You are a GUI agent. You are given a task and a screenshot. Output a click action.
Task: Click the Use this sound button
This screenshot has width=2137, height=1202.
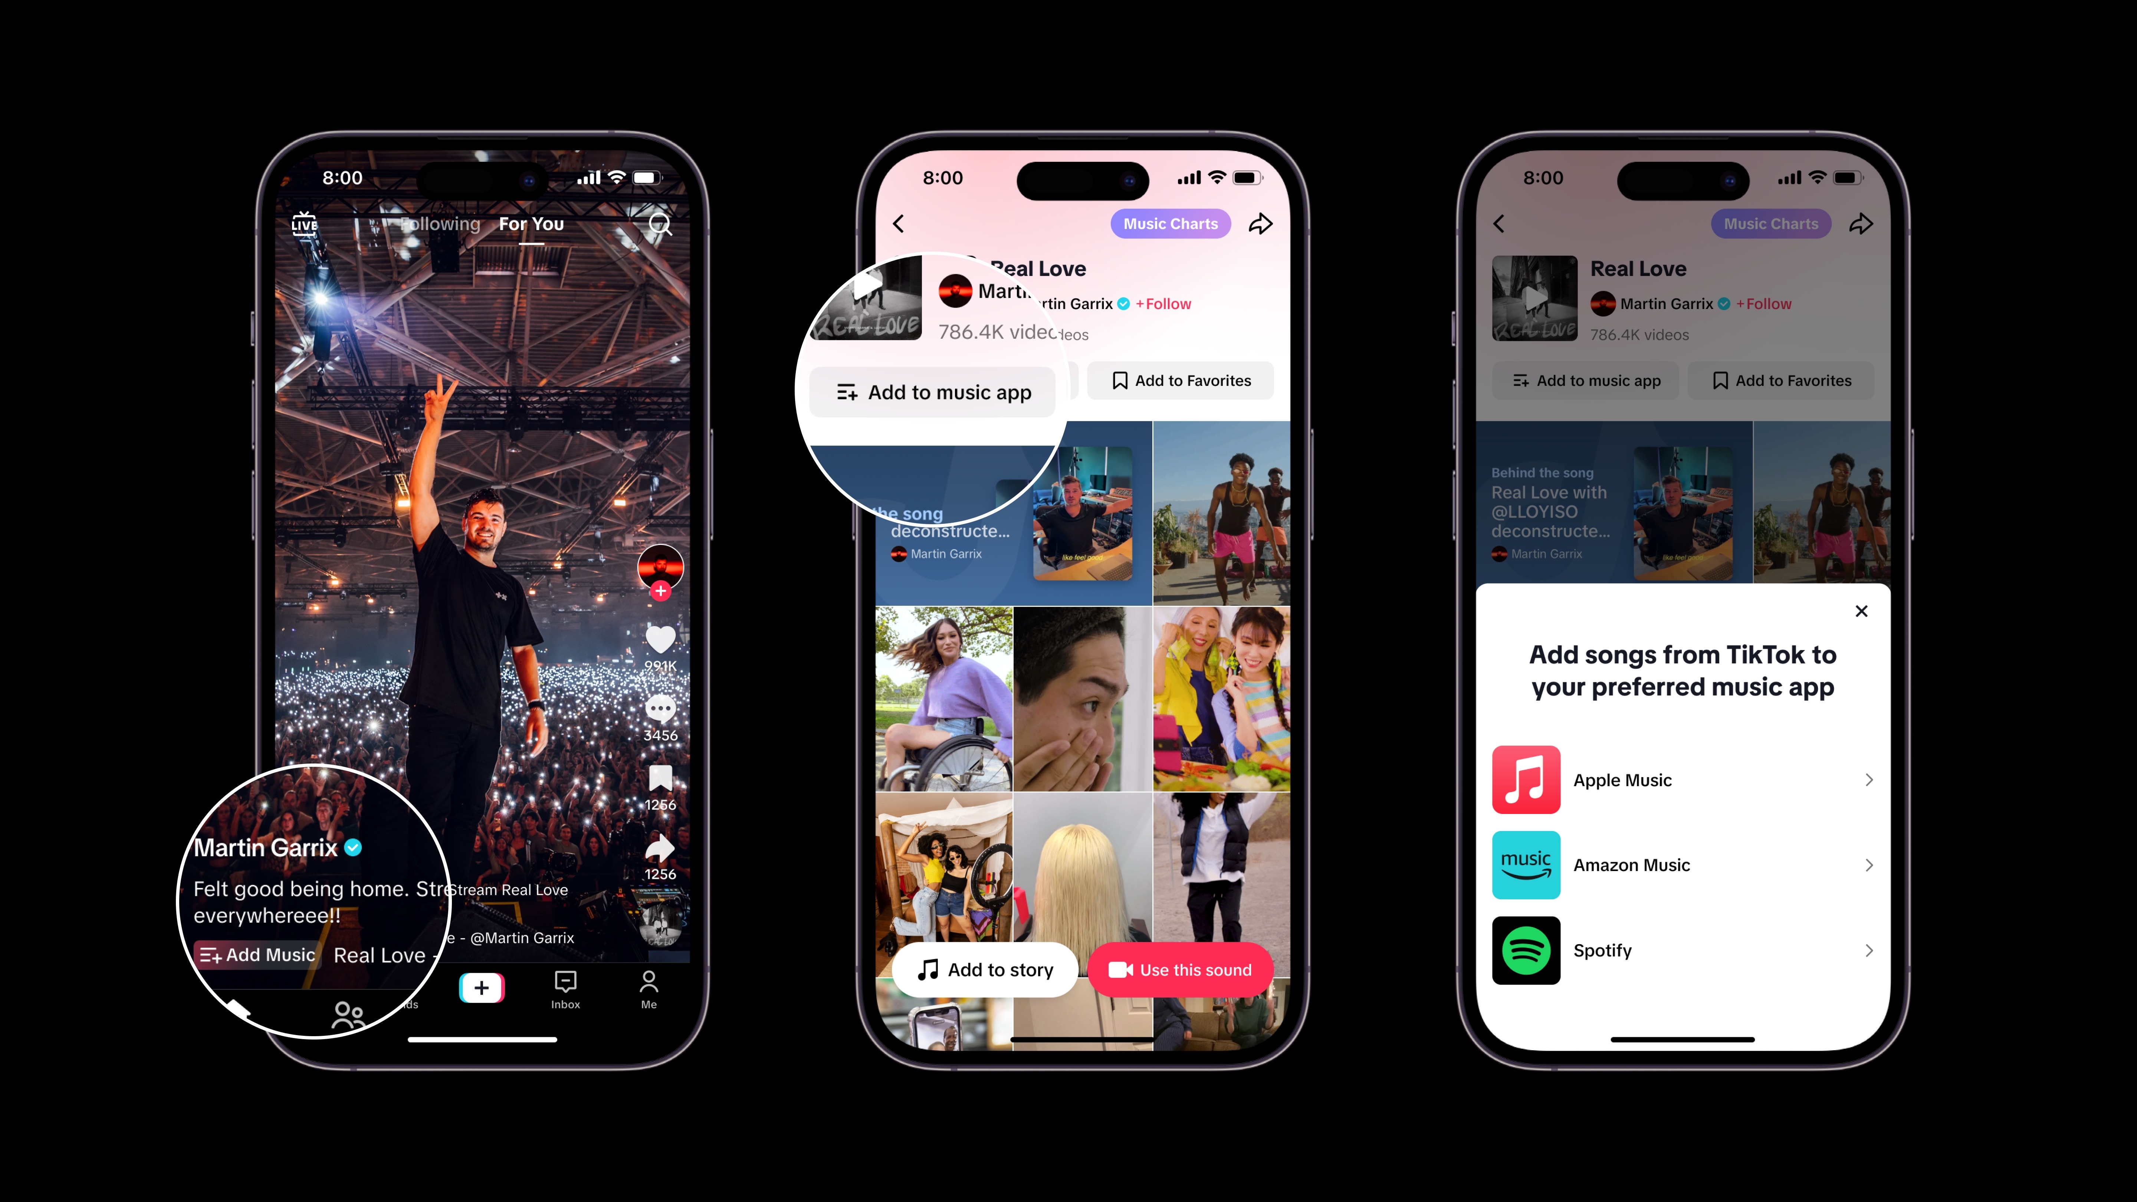tap(1183, 970)
